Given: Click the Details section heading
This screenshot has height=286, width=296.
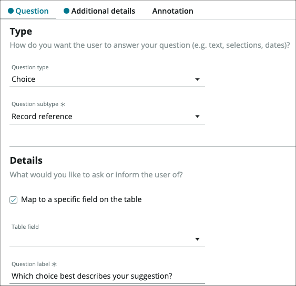Looking at the screenshot, I should coord(26,161).
